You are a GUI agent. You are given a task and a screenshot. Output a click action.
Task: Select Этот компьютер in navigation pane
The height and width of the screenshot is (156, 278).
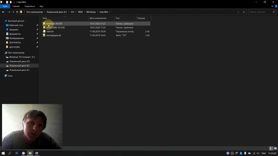(16, 53)
